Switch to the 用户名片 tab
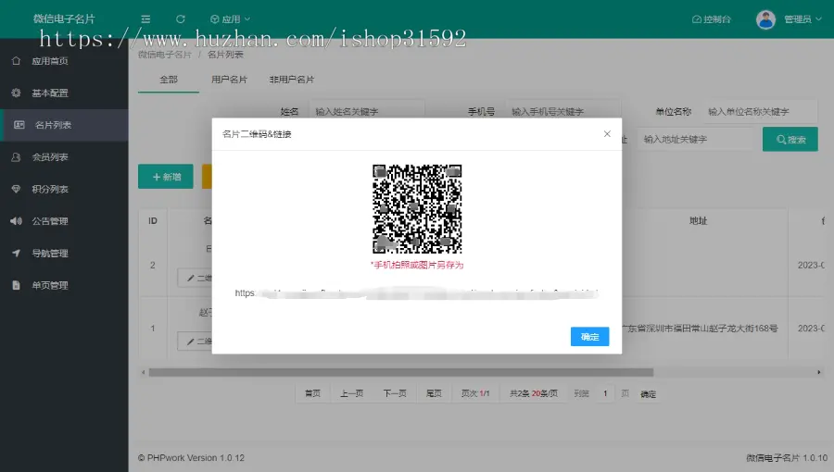Viewport: 834px width, 472px height. [230, 80]
